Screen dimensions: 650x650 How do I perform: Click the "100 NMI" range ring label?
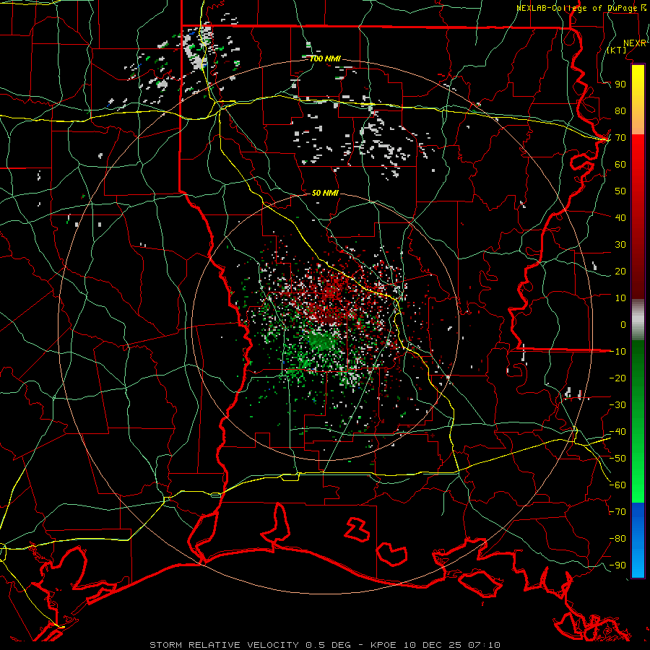tap(325, 59)
